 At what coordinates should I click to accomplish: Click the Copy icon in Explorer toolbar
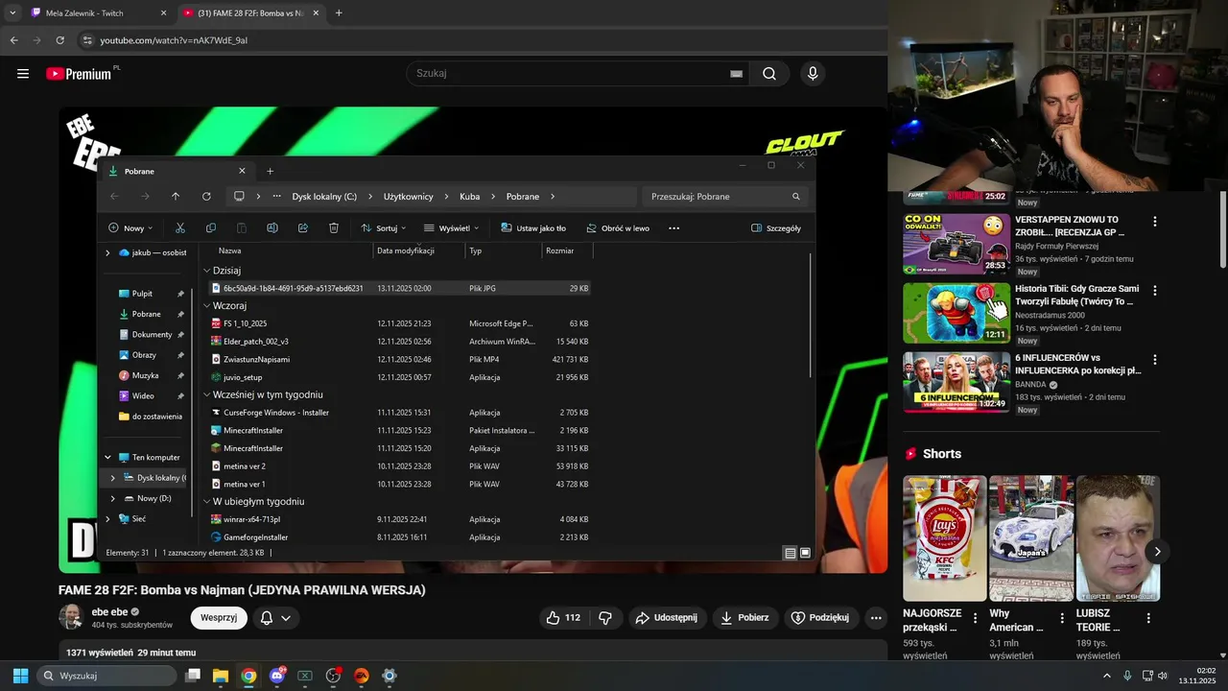point(211,228)
